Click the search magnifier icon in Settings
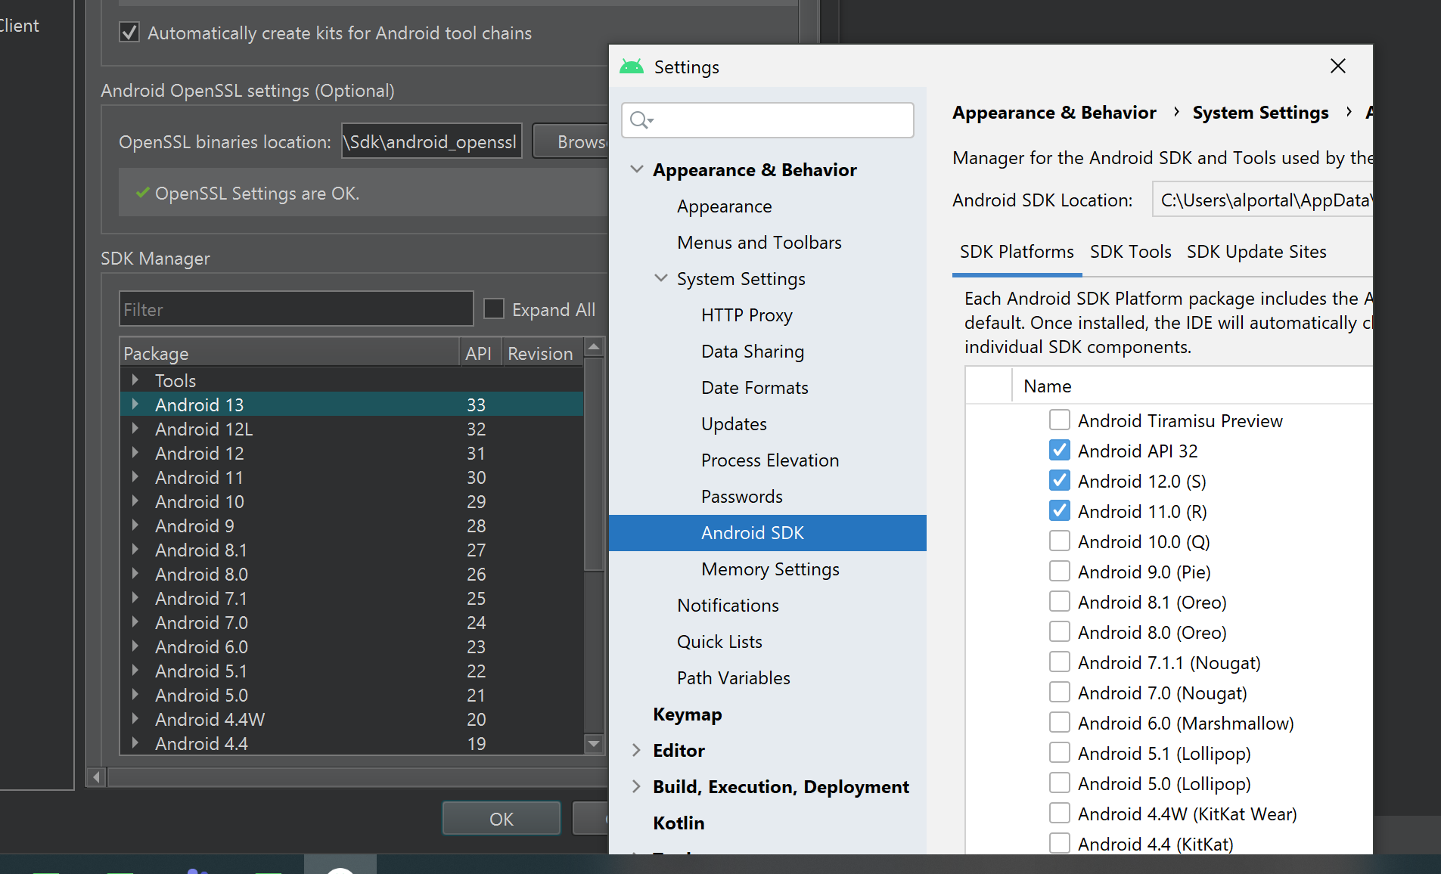The height and width of the screenshot is (874, 1441). pos(641,120)
